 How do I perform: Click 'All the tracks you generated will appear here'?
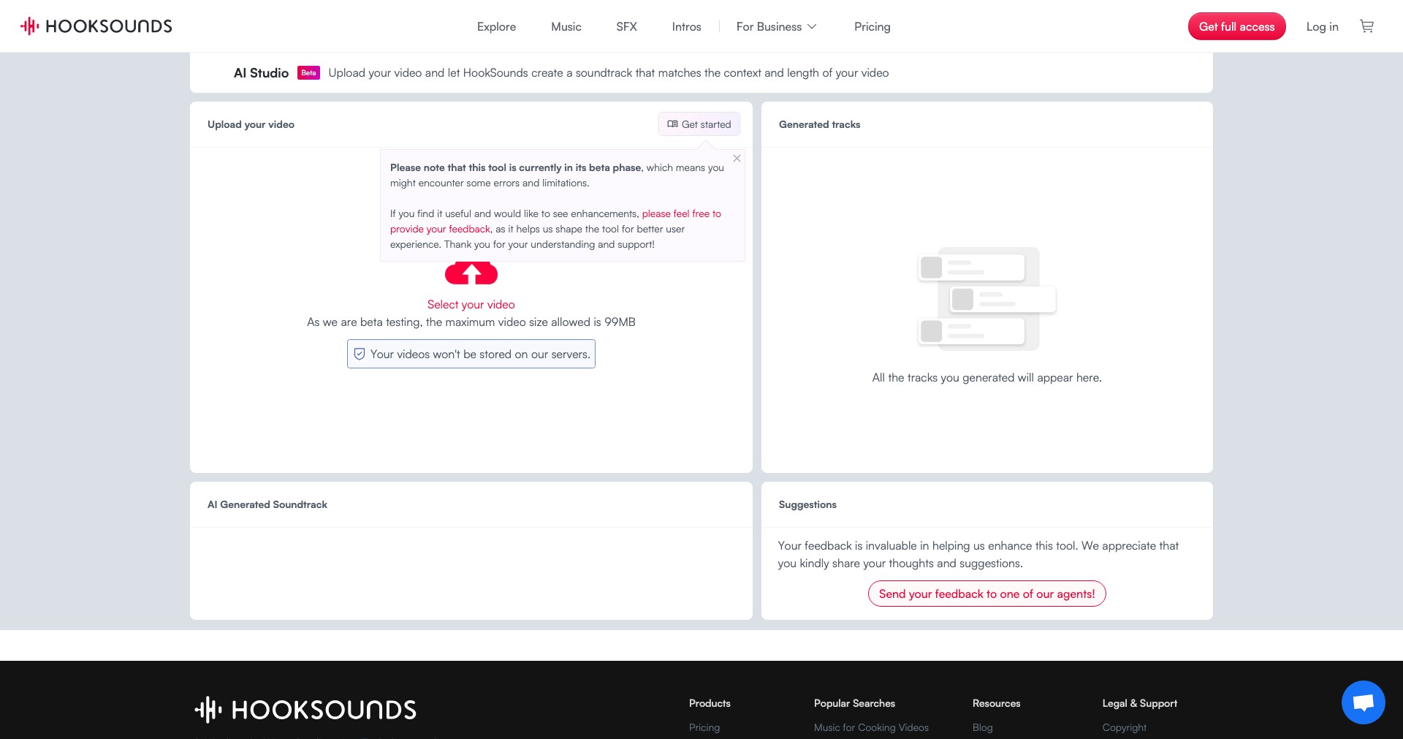click(x=986, y=377)
